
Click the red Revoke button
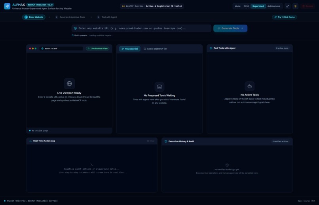click(x=308, y=6)
